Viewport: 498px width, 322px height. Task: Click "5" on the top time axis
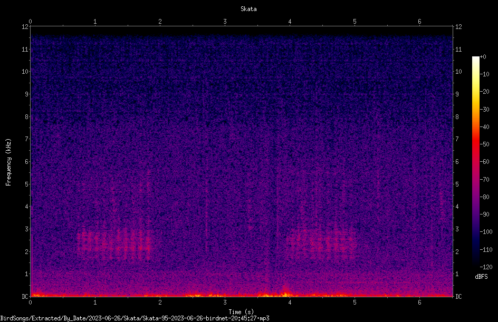point(355,22)
